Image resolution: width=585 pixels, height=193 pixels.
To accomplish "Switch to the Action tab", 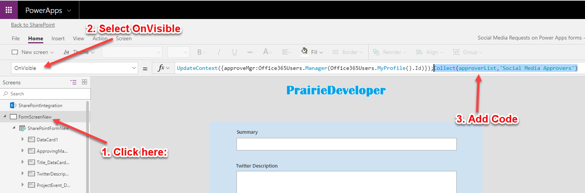I will (x=100, y=38).
